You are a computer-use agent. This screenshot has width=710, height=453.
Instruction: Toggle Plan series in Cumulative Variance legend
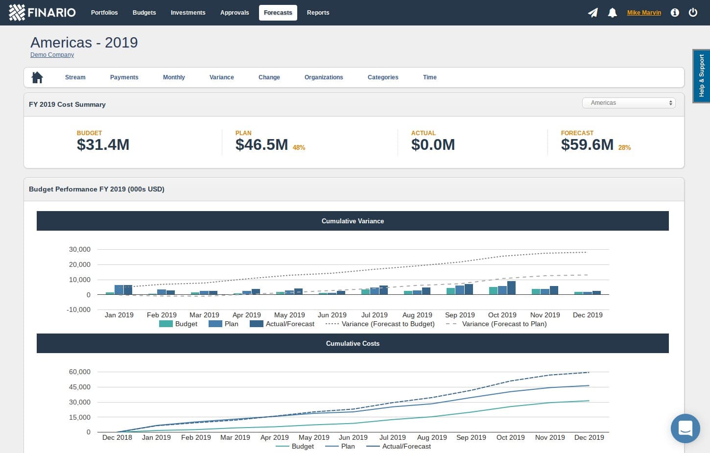[223, 324]
